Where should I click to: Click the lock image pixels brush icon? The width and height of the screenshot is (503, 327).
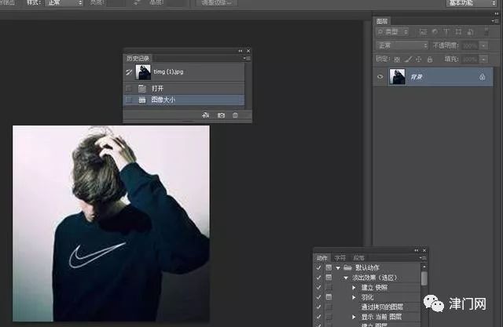pos(409,59)
